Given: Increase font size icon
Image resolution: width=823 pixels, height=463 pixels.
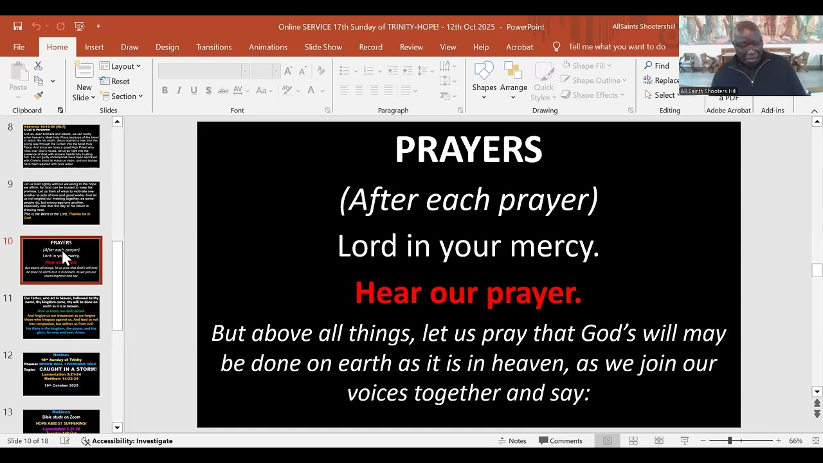Looking at the screenshot, I should (288, 71).
